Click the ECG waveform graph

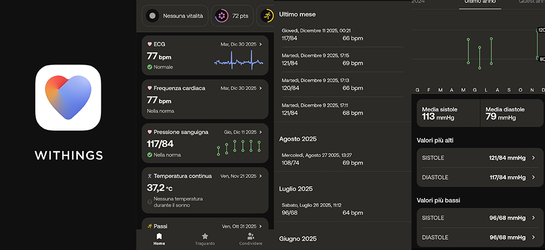(x=238, y=61)
